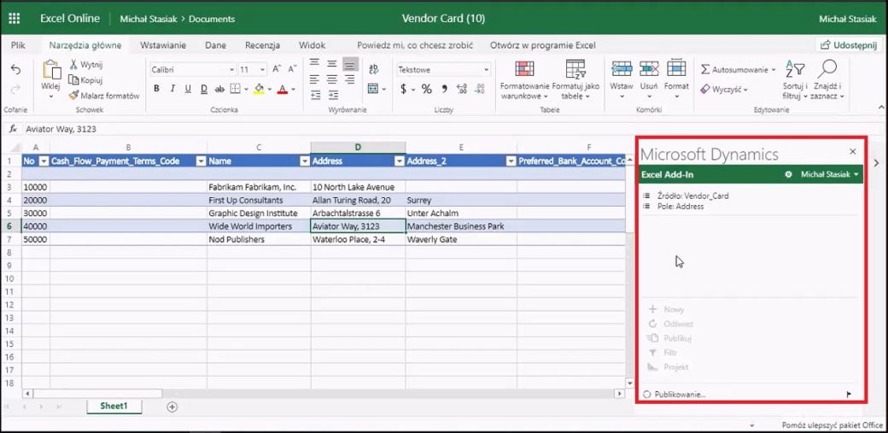The width and height of the screenshot is (888, 433).
Task: Click Pomóż ulepszyć pakiet Office
Action: click(831, 424)
